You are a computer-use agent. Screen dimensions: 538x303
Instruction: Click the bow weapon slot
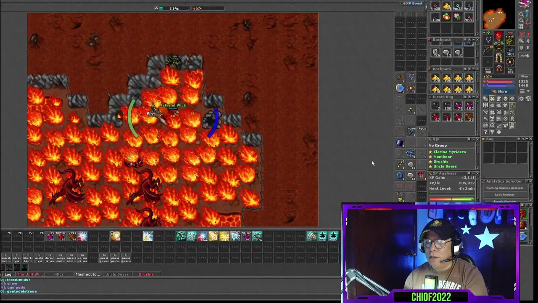[488, 50]
